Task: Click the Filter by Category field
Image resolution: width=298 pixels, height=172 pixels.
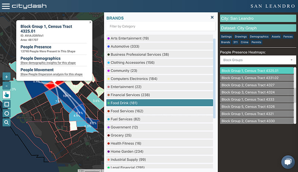Action: [x=159, y=26]
